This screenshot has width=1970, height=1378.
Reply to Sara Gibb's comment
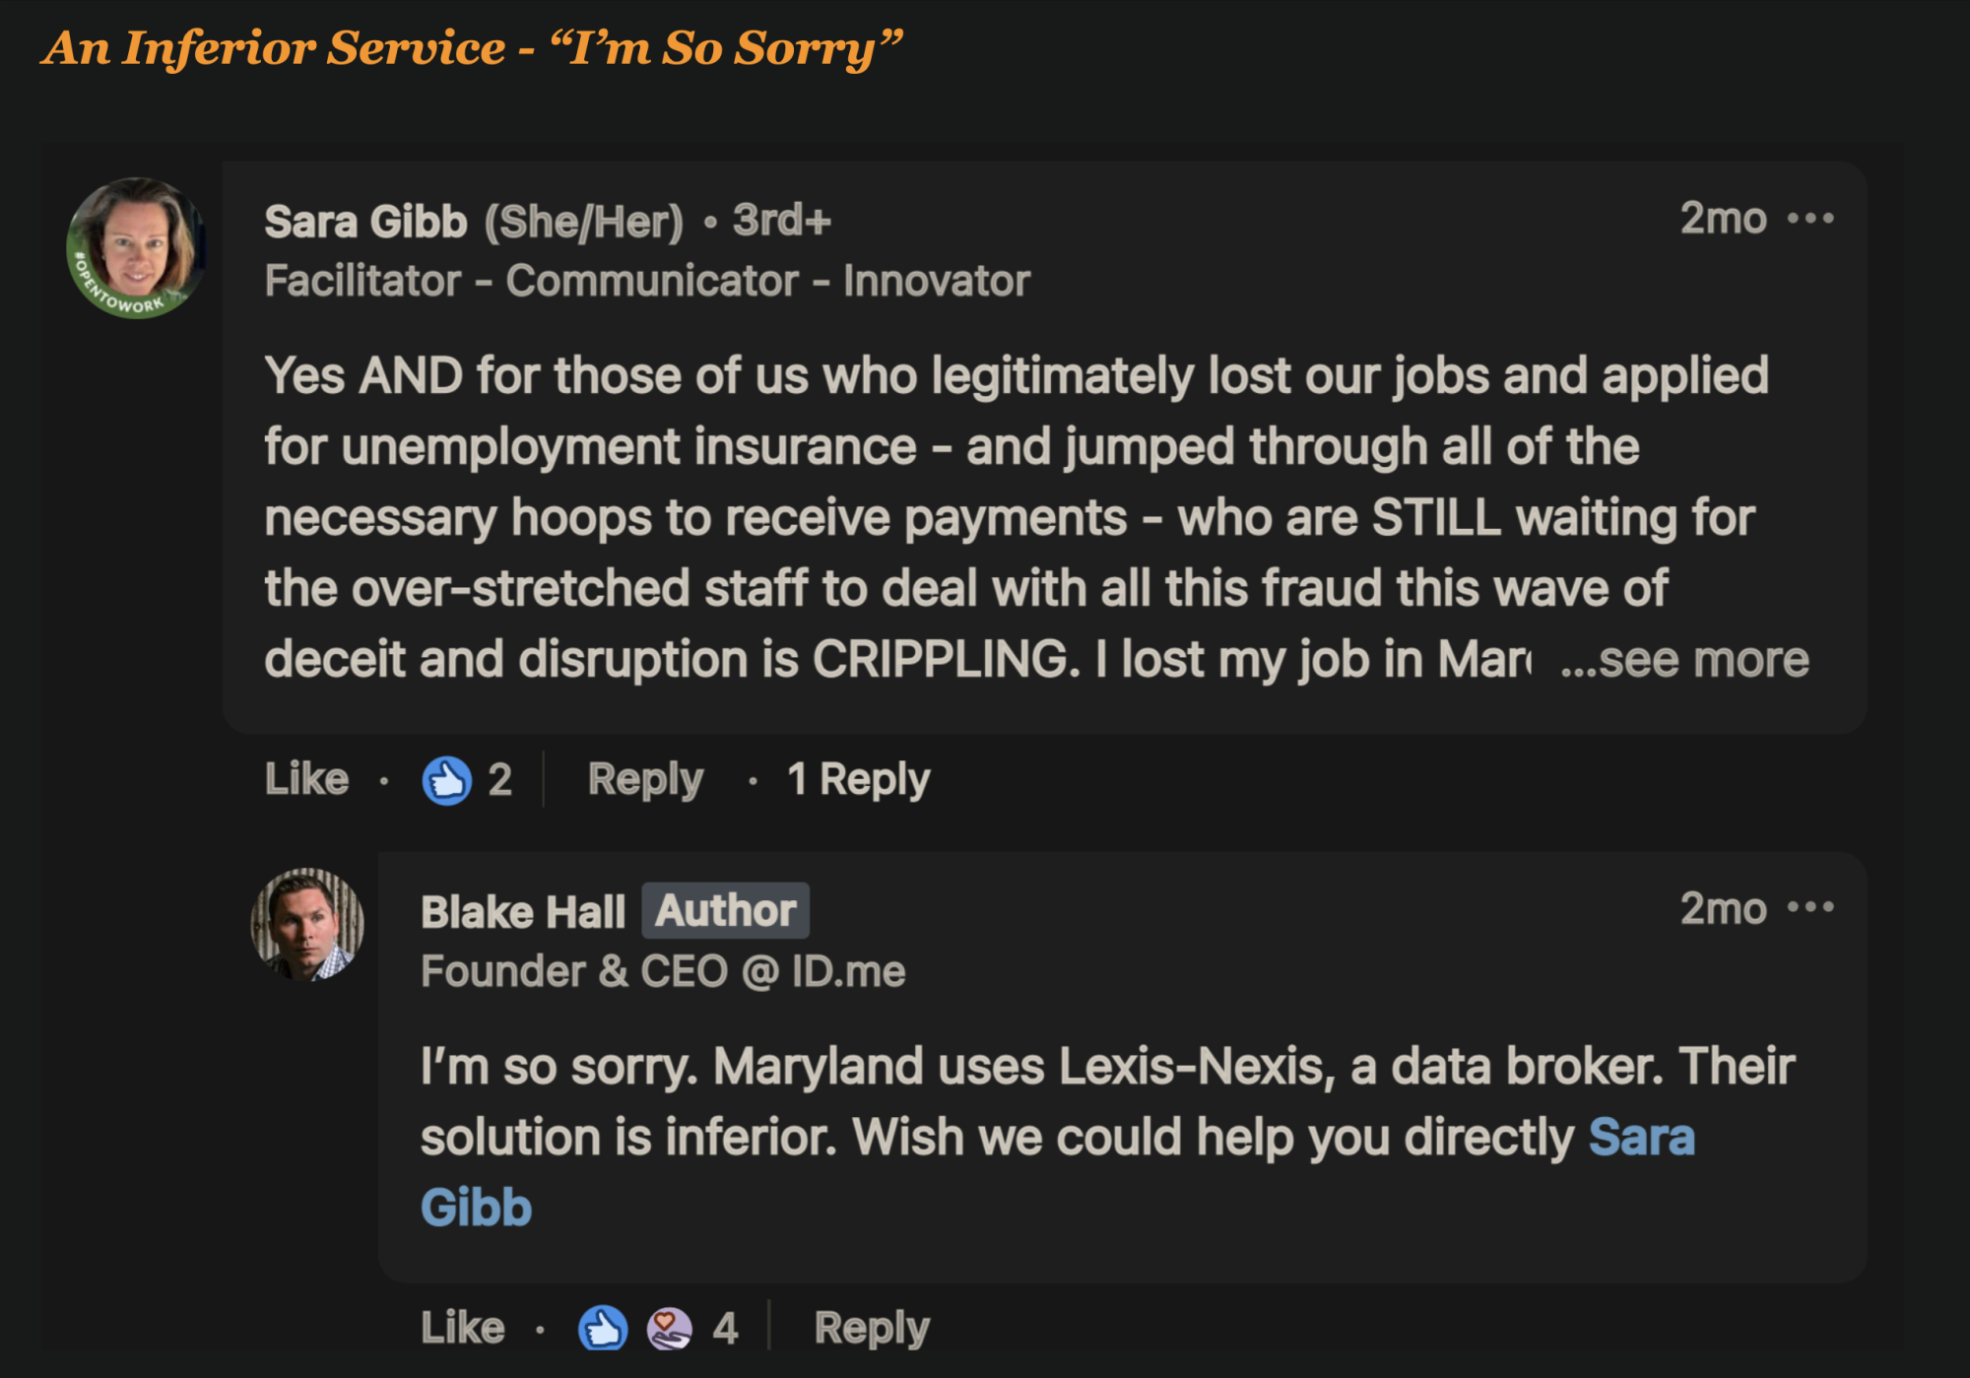click(x=645, y=780)
